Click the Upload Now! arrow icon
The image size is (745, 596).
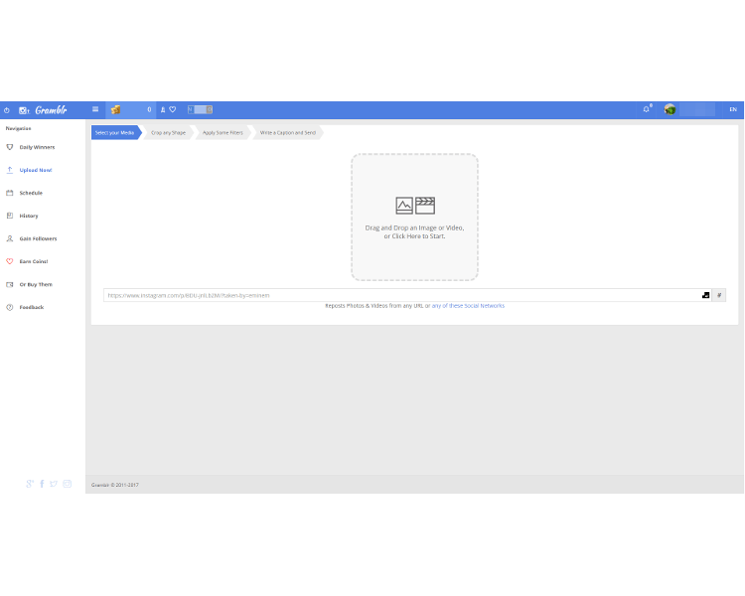point(10,170)
